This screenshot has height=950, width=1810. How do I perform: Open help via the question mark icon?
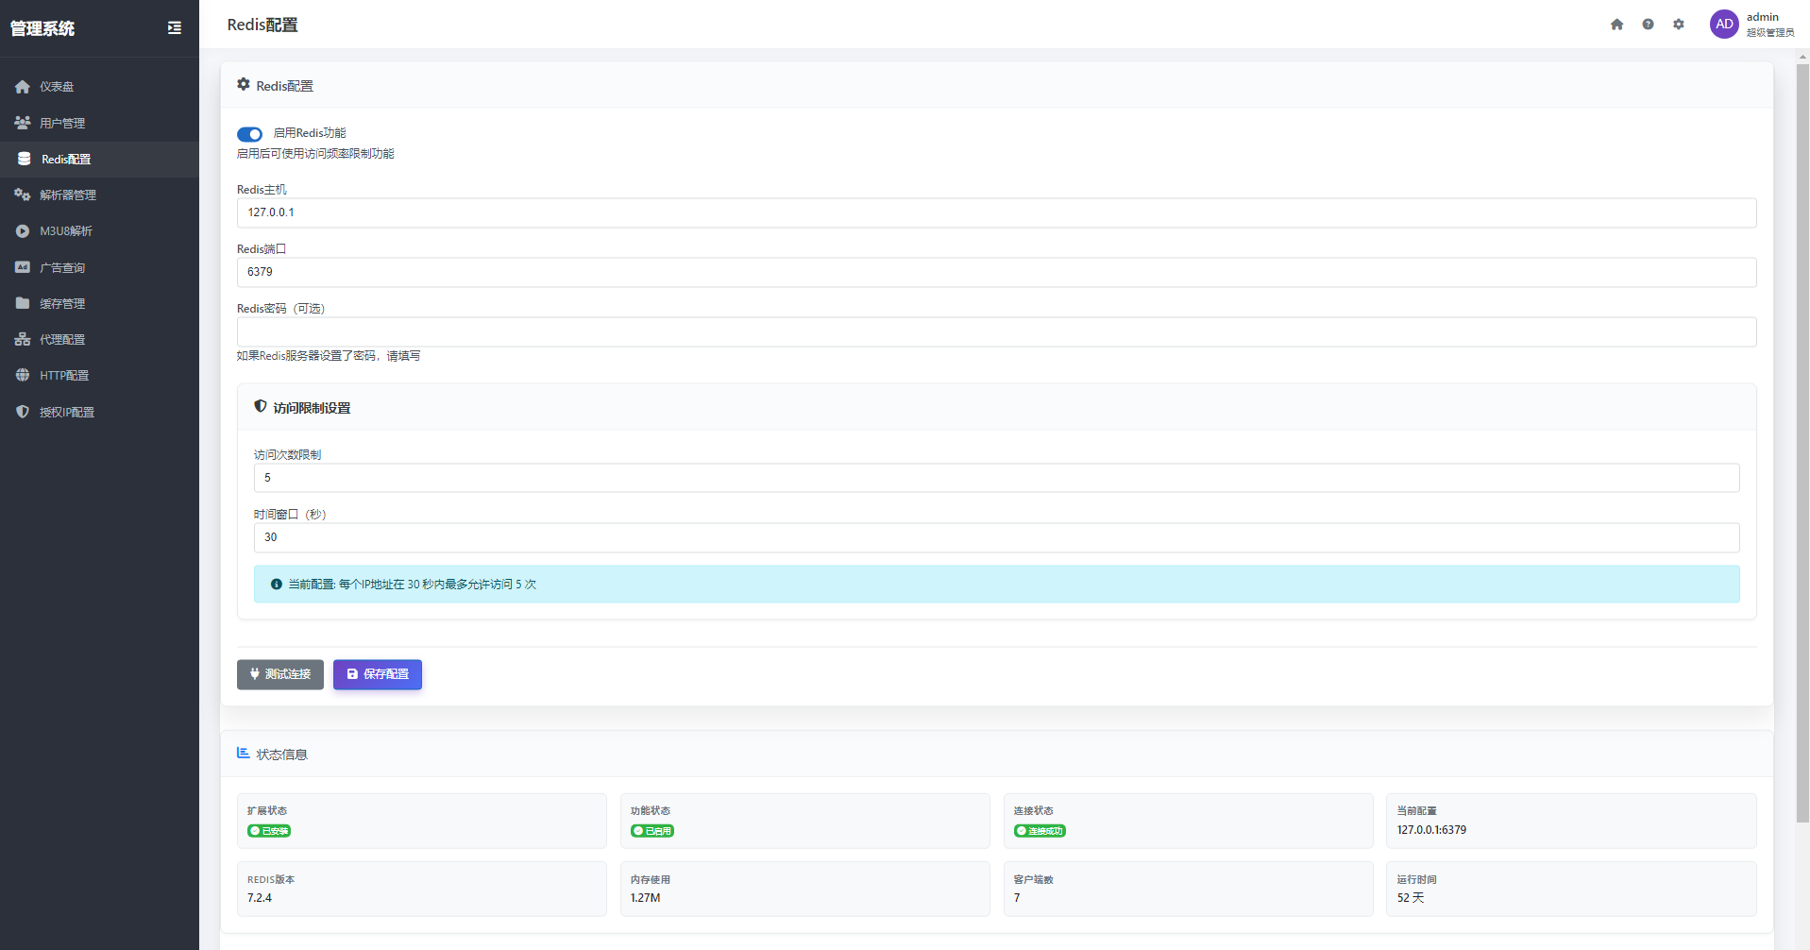[1648, 25]
